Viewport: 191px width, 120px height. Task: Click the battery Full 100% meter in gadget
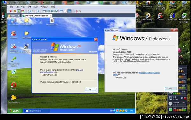point(180,110)
